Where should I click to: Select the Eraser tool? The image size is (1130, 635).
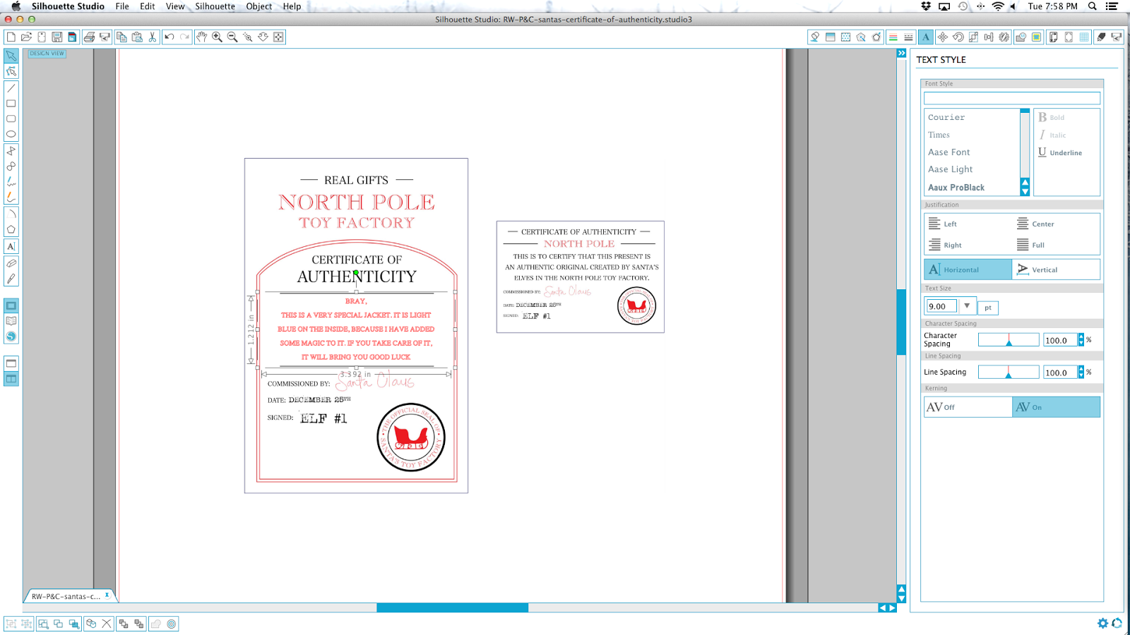point(11,263)
